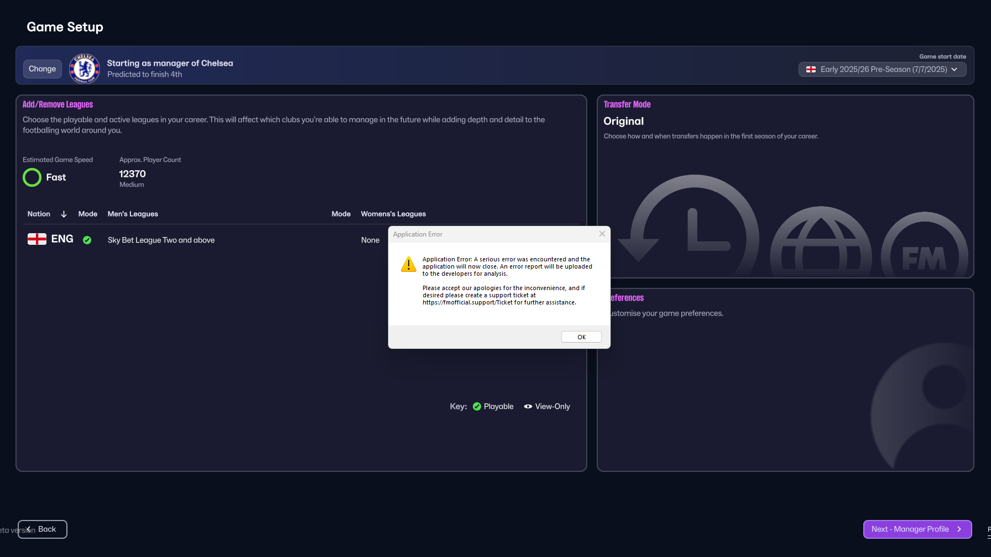Click the Playable key checkmark icon

[x=477, y=406]
